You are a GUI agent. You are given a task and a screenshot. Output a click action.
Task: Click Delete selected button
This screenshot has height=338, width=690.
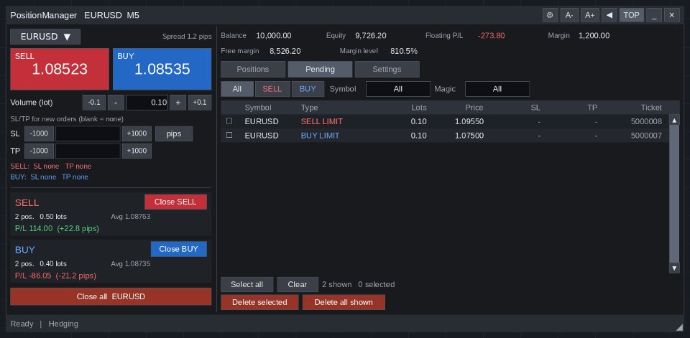[259, 302]
